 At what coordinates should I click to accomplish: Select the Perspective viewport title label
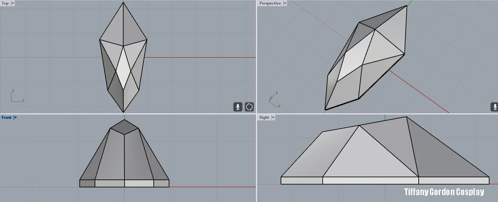click(270, 3)
